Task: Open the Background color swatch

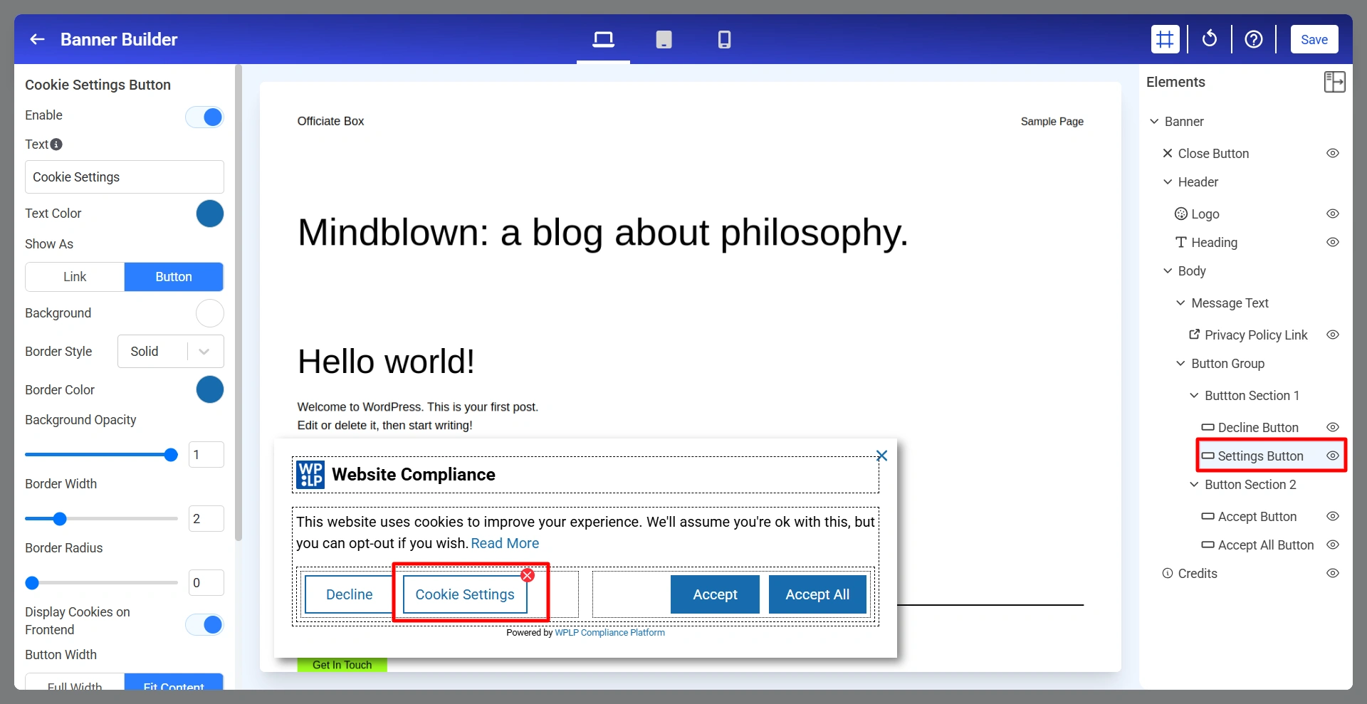Action: click(210, 313)
